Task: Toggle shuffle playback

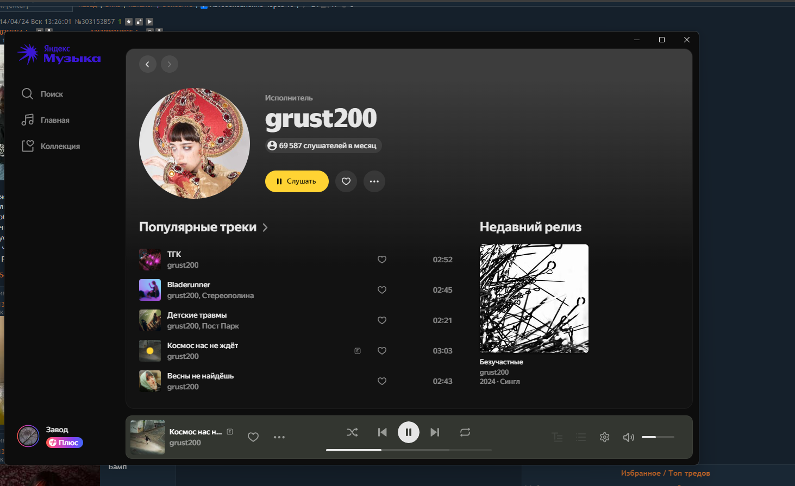Action: [352, 432]
